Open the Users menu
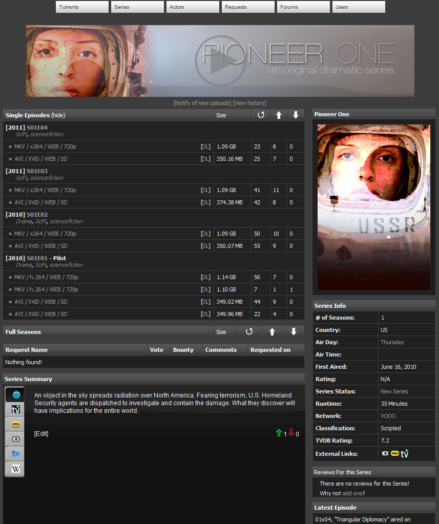The height and width of the screenshot is (524, 439). (x=359, y=7)
